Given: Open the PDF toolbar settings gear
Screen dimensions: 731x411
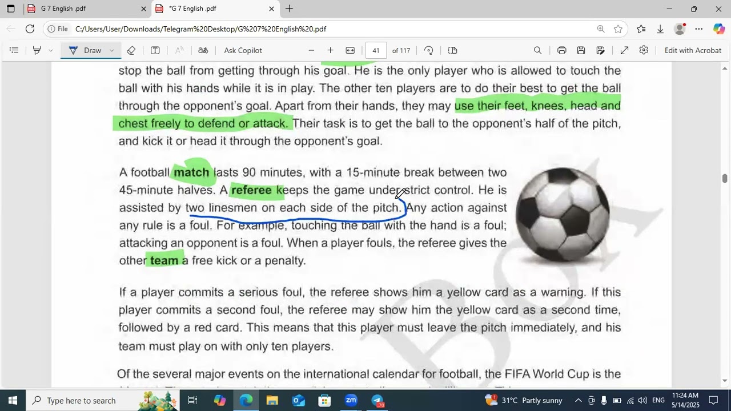Looking at the screenshot, I should coord(644,50).
